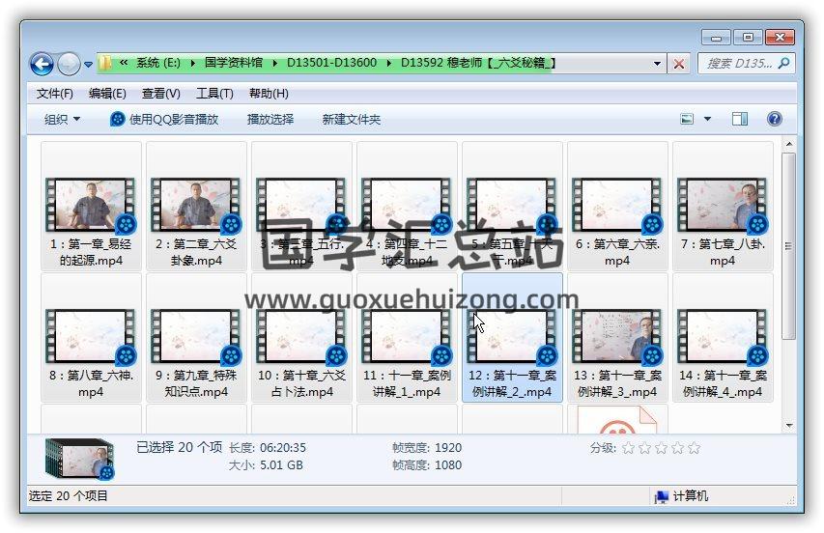Click 使用QQ影音播放 button
The image size is (824, 533).
click(164, 119)
